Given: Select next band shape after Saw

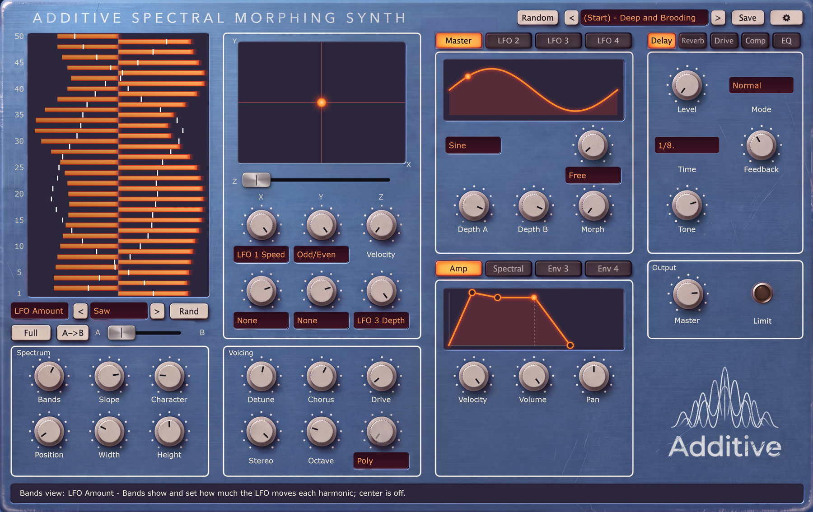Looking at the screenshot, I should coord(157,311).
